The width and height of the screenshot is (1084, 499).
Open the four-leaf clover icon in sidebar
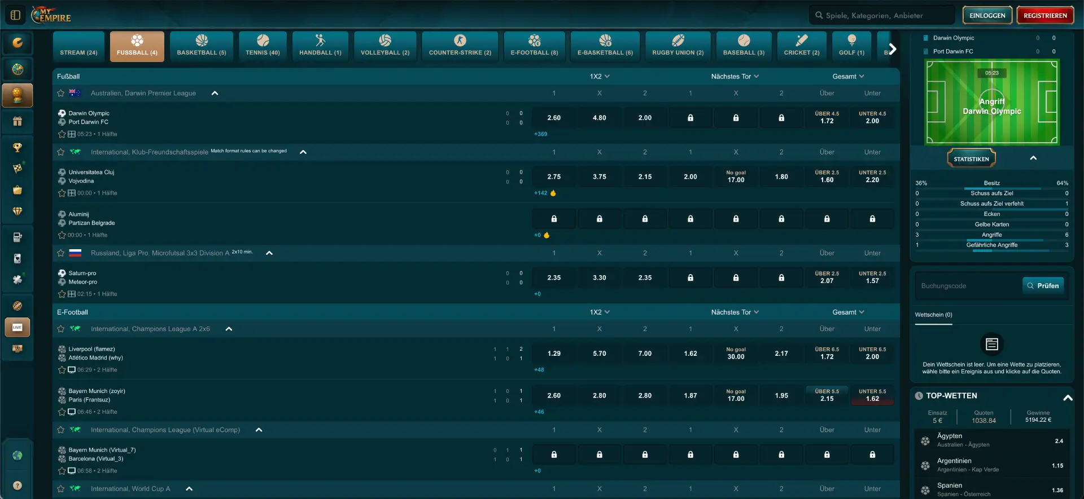coord(18,280)
